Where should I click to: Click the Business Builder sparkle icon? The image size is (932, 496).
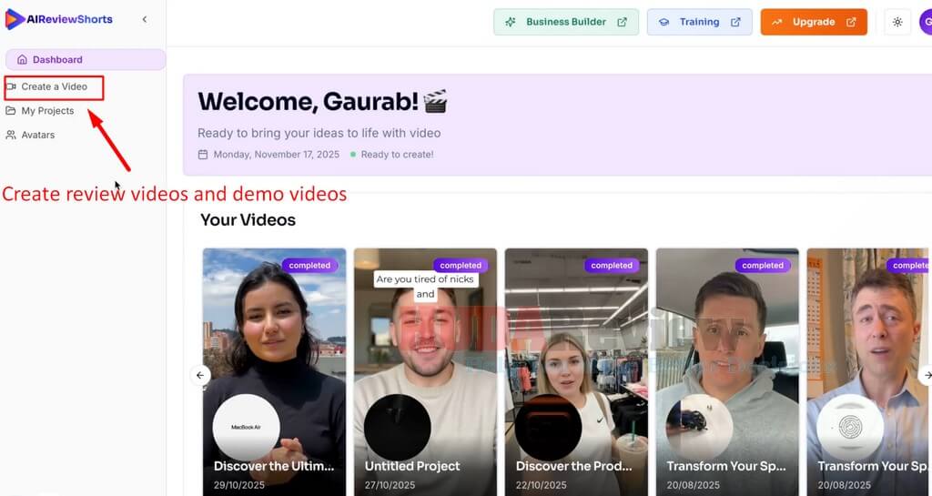click(510, 22)
